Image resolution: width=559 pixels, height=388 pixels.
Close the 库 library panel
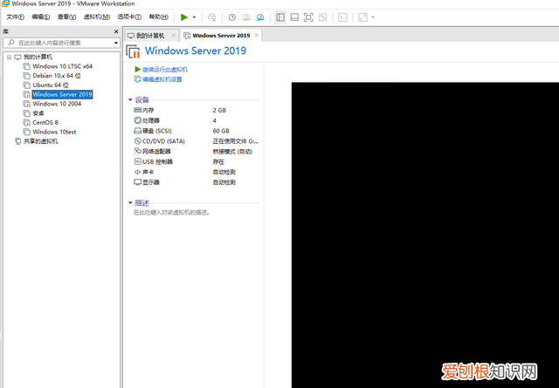tap(116, 31)
